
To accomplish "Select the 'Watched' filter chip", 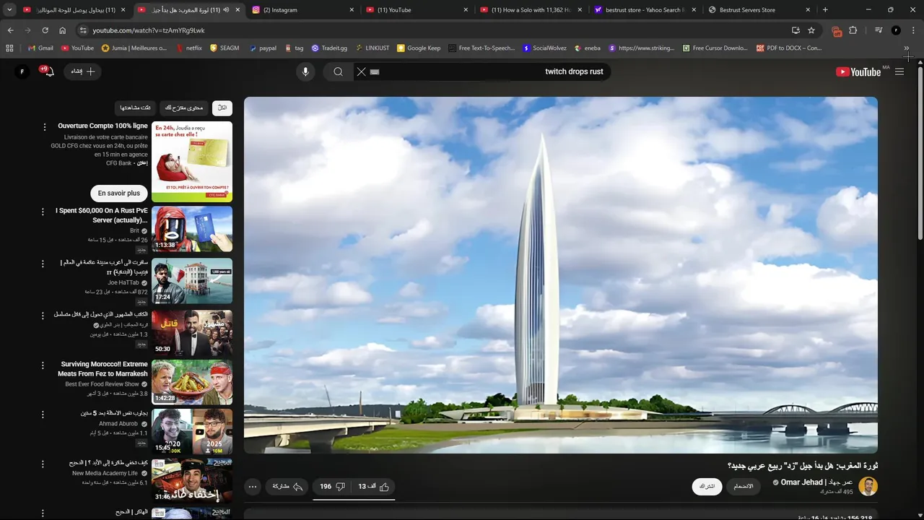I will [x=136, y=108].
